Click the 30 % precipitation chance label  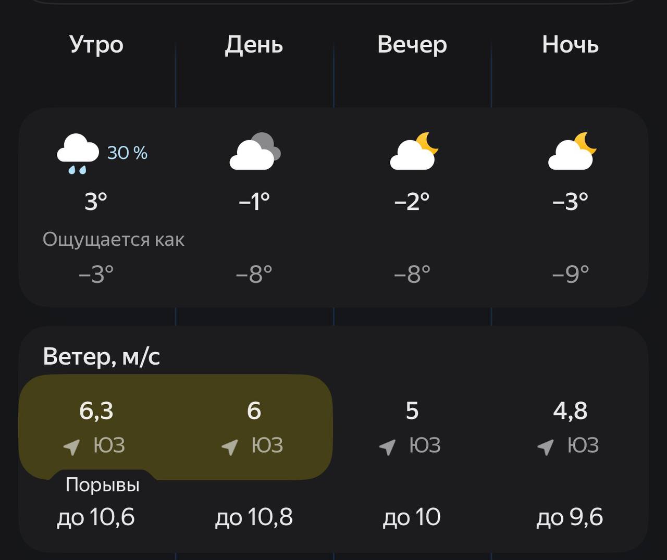click(127, 153)
